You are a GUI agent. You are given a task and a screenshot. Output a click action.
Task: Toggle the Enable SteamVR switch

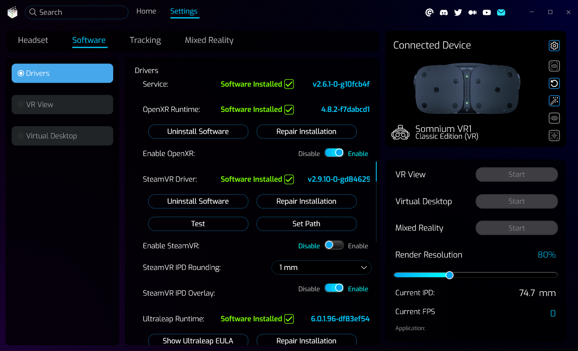pyautogui.click(x=334, y=245)
